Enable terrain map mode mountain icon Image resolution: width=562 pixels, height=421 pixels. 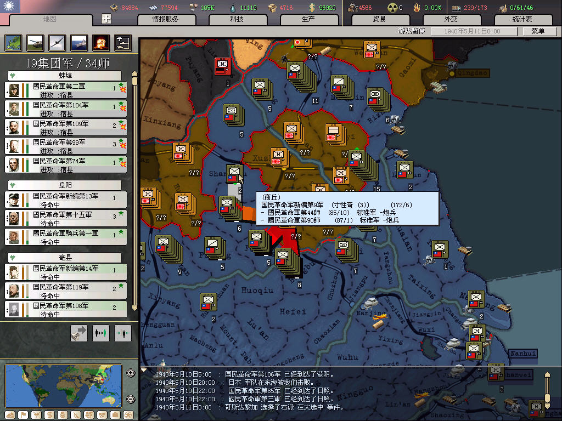click(x=10, y=416)
